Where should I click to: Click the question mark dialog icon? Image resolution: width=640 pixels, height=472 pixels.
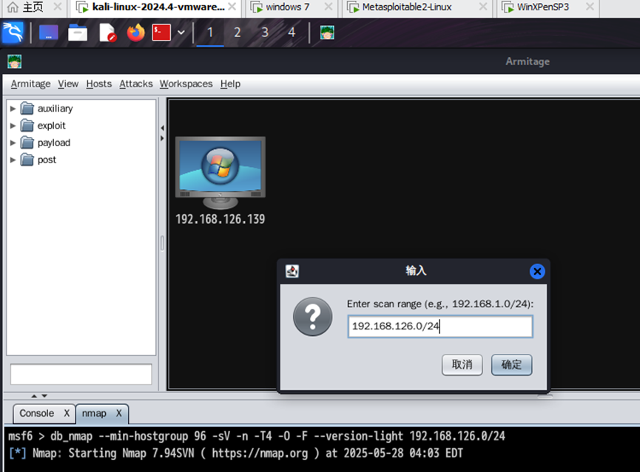click(313, 317)
